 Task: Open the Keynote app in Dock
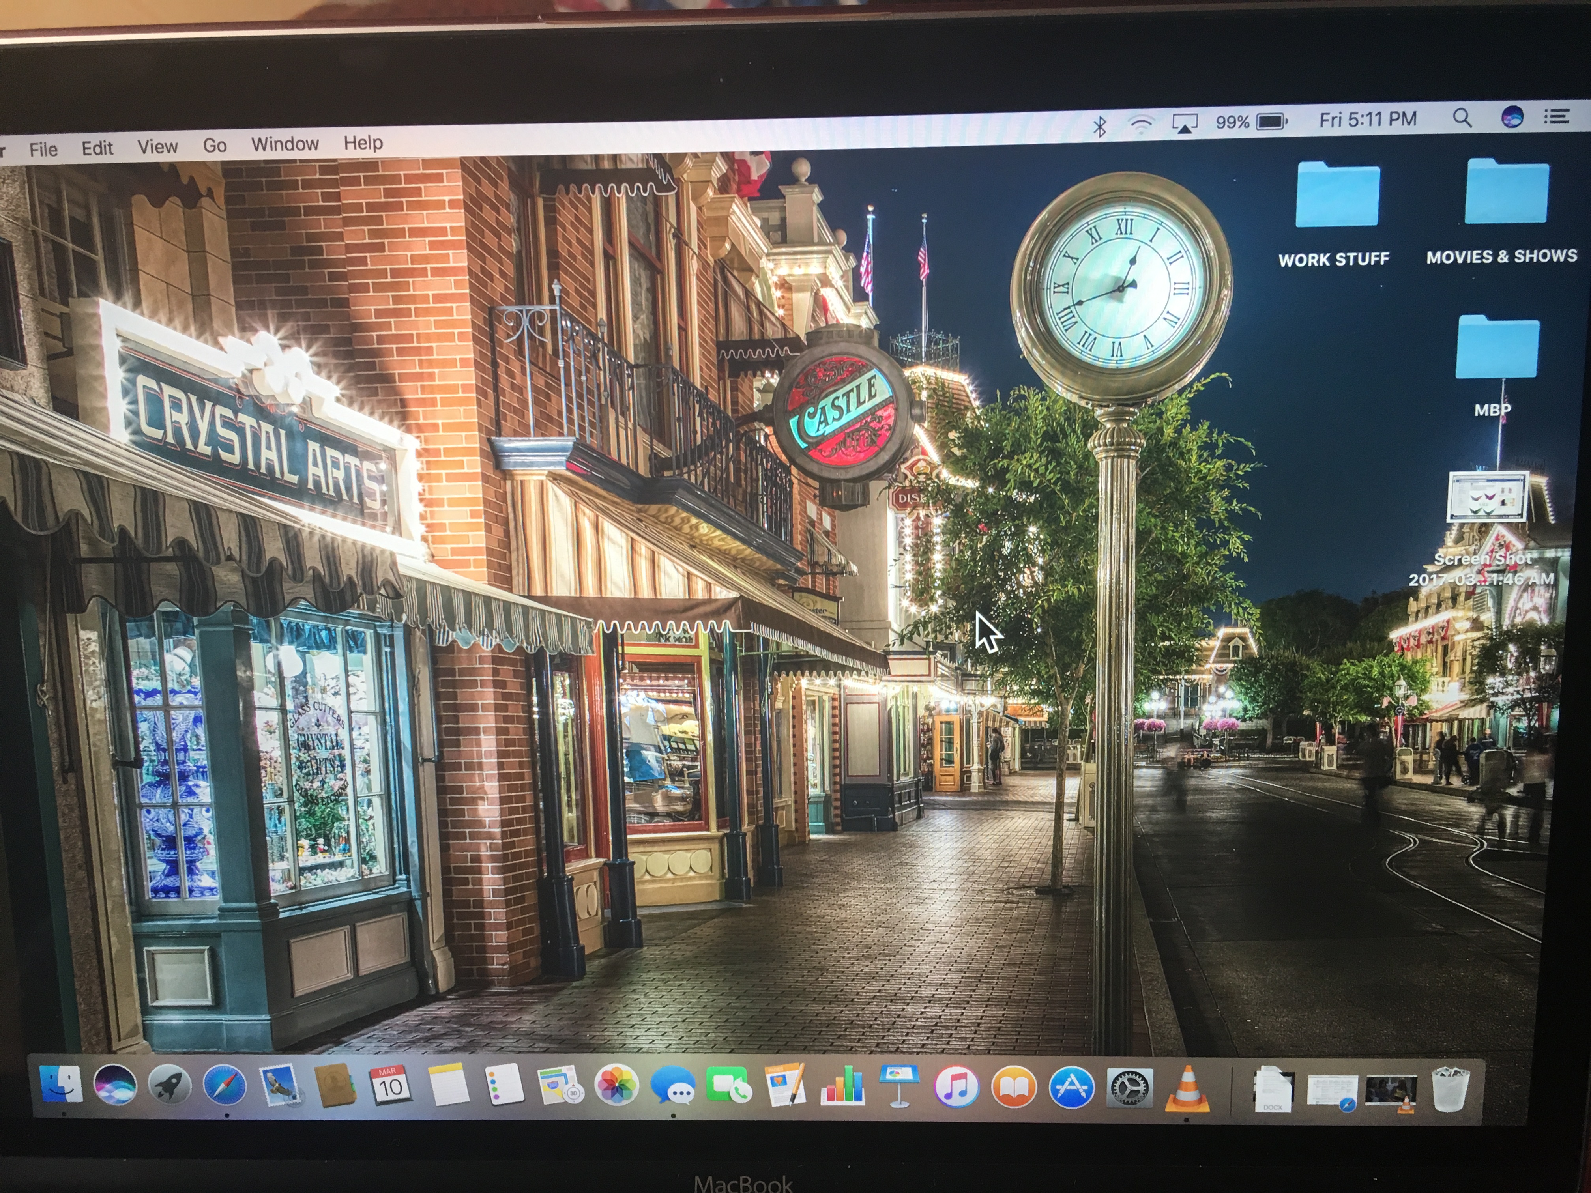click(x=899, y=1085)
